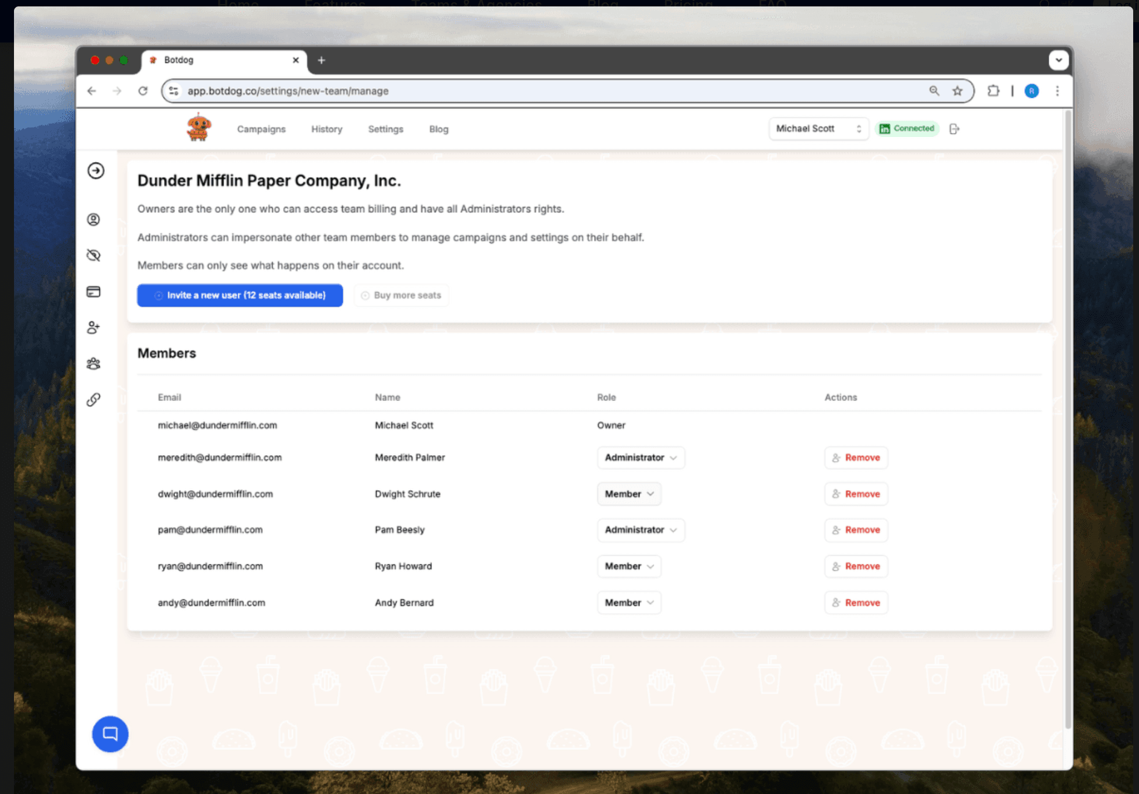Click the logout icon beside Connected
Viewport: 1139px width, 794px height.
click(954, 129)
